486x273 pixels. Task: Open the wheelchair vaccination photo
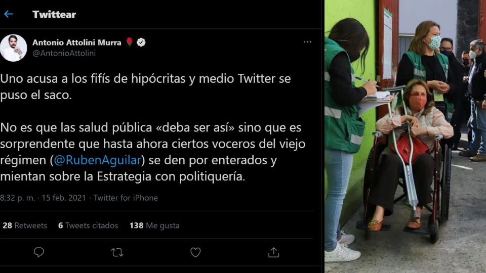406,136
